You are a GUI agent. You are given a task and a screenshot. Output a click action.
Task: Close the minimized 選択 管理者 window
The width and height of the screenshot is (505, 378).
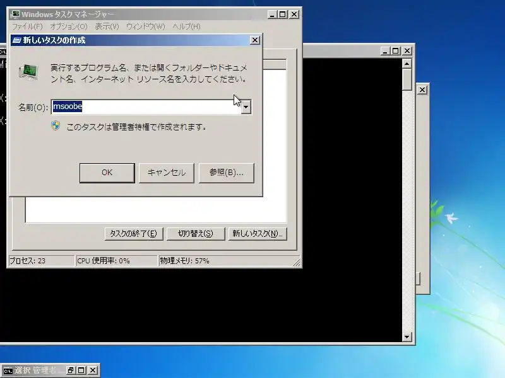click(x=93, y=370)
